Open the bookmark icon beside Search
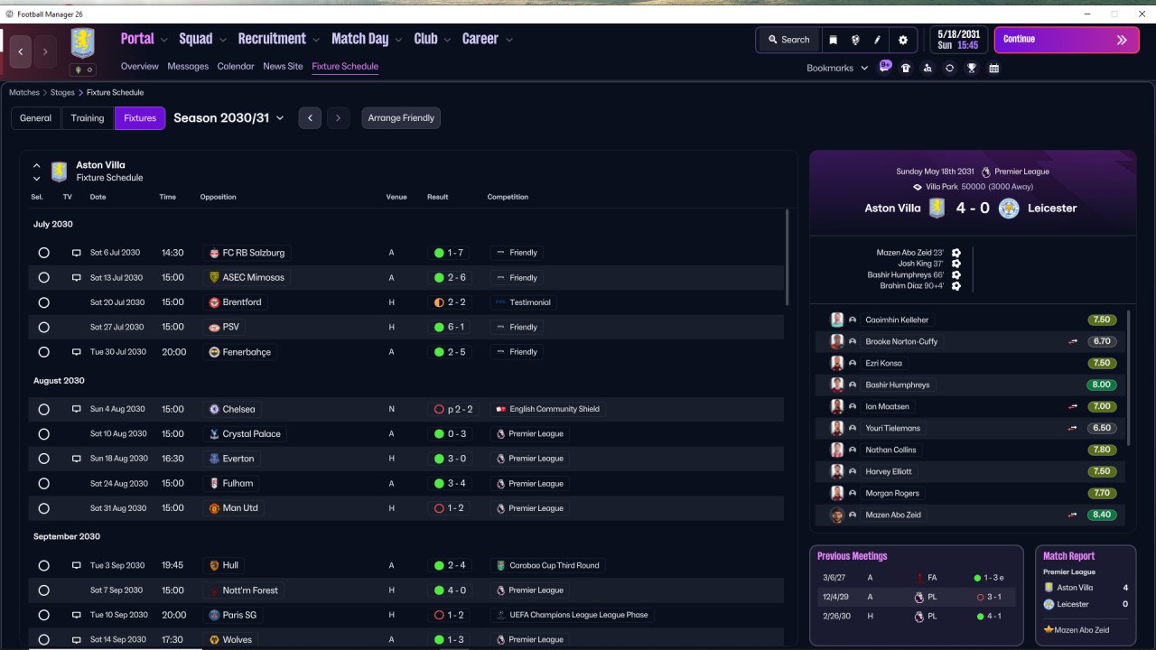Image resolution: width=1156 pixels, height=650 pixels. point(833,40)
